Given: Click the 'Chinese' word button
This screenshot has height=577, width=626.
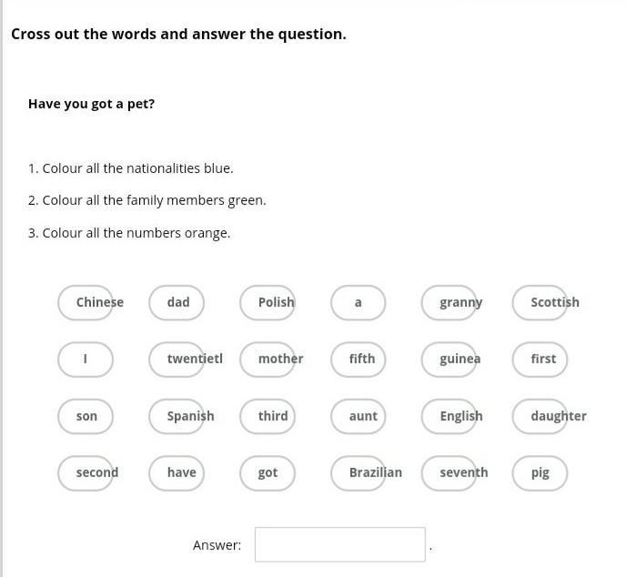Looking at the screenshot, I should [x=86, y=302].
